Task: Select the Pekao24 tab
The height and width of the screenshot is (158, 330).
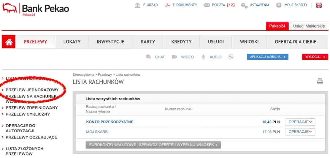Action: coord(277,26)
